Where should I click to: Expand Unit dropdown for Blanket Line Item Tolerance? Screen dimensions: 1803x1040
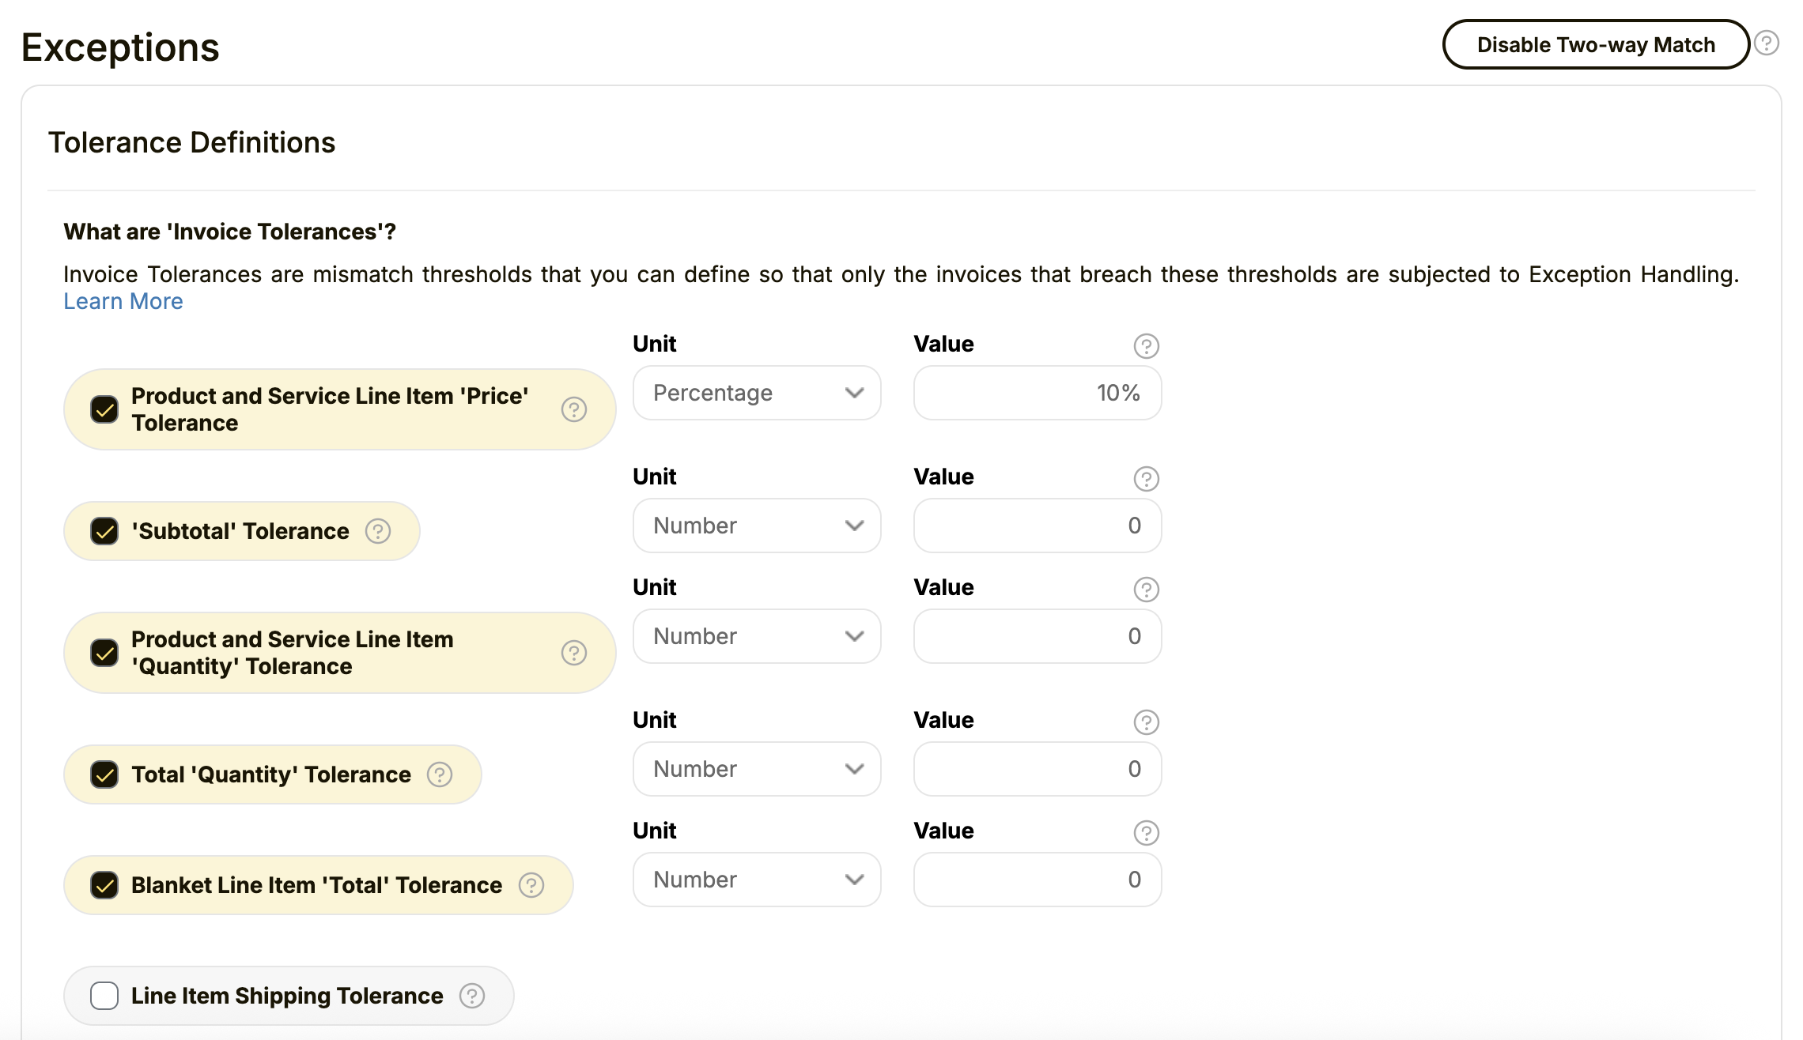click(x=757, y=880)
